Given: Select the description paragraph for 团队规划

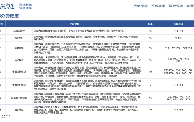Looking at the screenshot, I should pos(86,110).
